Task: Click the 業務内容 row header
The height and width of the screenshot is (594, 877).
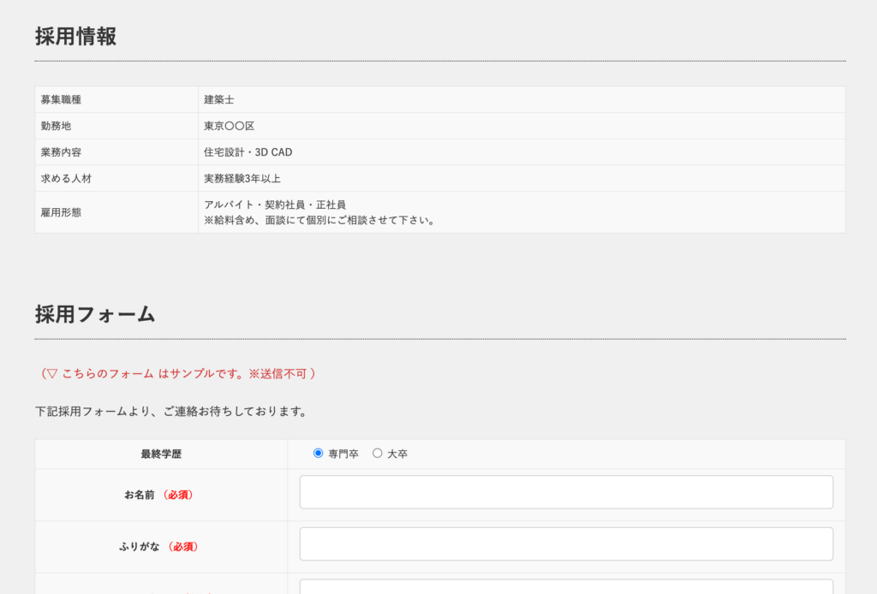Action: point(61,152)
